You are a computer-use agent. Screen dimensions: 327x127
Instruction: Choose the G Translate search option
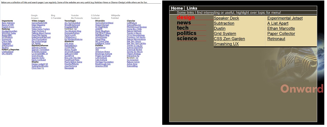click(56, 18)
